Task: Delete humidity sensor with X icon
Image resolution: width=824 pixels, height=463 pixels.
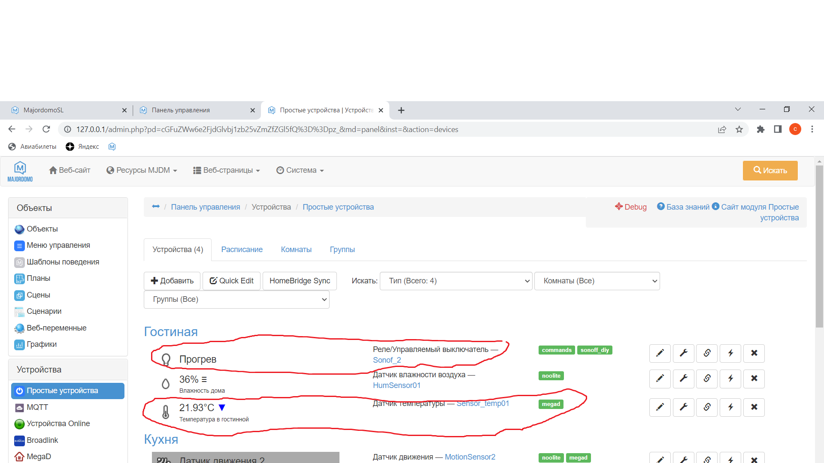Action: coord(754,379)
